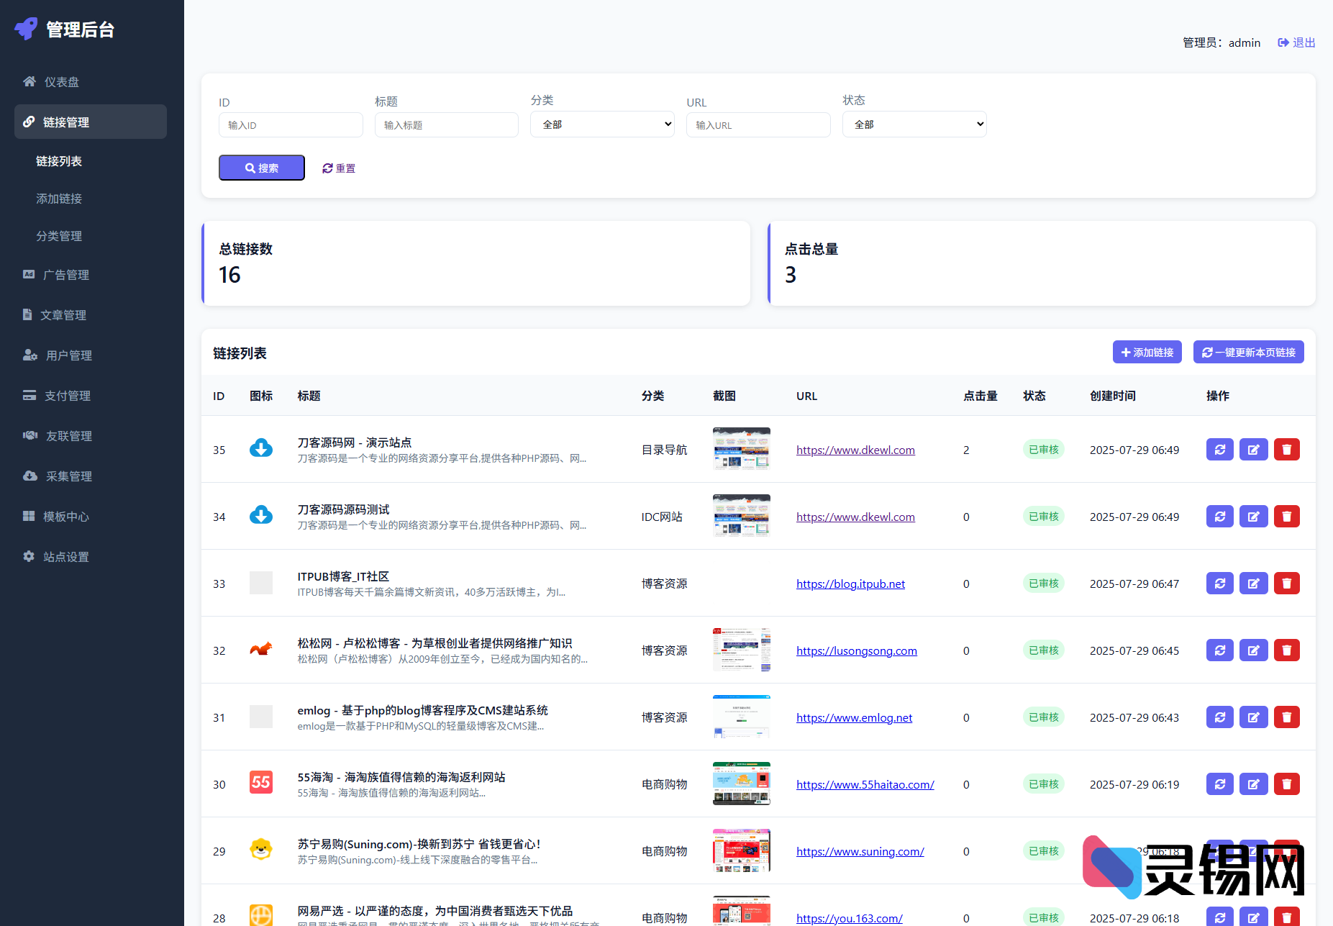Open 仪表盘 dashboard in sidebar
This screenshot has height=926, width=1333.
(x=62, y=82)
